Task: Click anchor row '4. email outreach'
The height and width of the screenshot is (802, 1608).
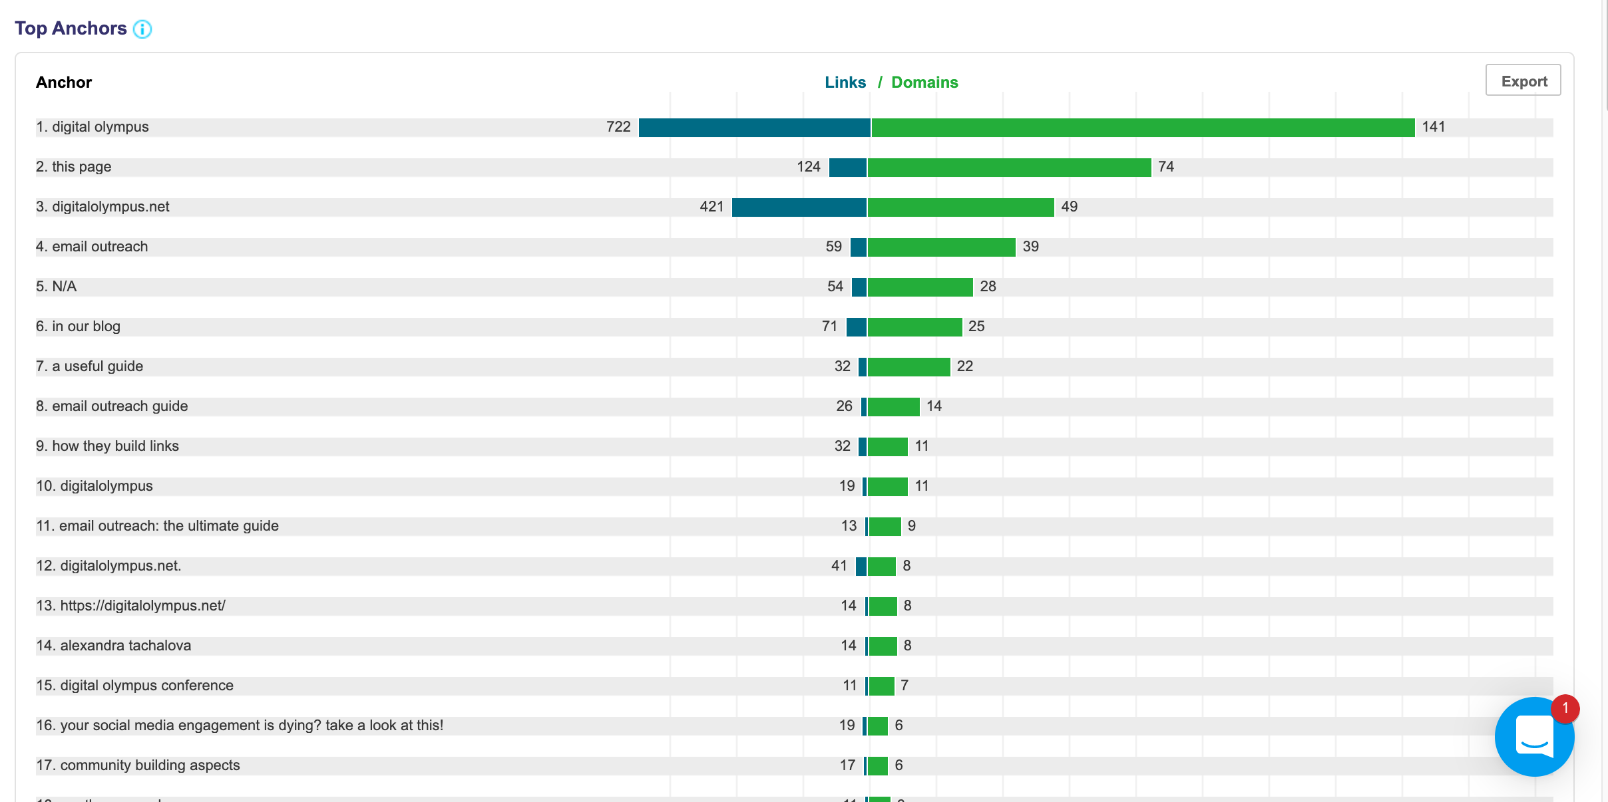Action: click(795, 247)
